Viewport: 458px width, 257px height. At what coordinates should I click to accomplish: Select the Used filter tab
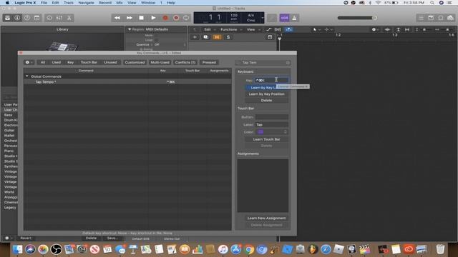point(56,62)
